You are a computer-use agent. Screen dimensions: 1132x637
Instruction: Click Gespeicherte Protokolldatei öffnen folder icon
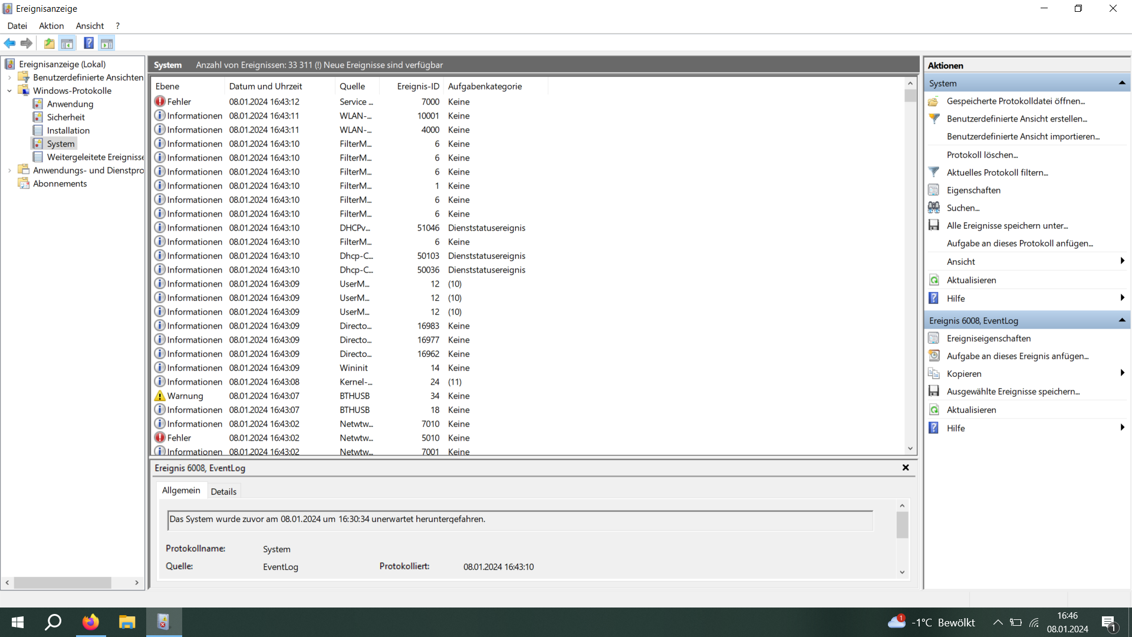934,101
